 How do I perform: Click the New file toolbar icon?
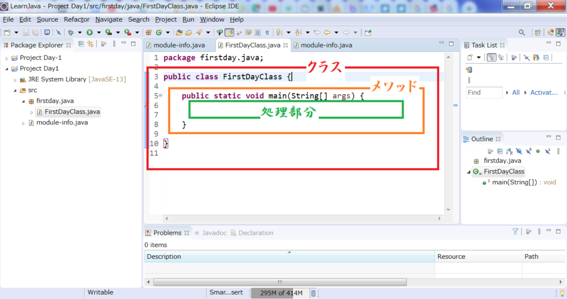[x=7, y=33]
